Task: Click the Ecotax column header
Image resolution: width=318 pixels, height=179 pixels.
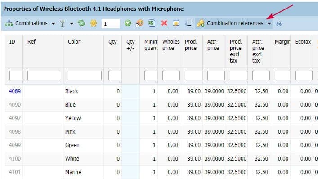Action: [x=303, y=42]
